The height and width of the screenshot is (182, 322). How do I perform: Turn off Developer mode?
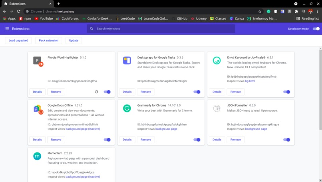coord(316,29)
